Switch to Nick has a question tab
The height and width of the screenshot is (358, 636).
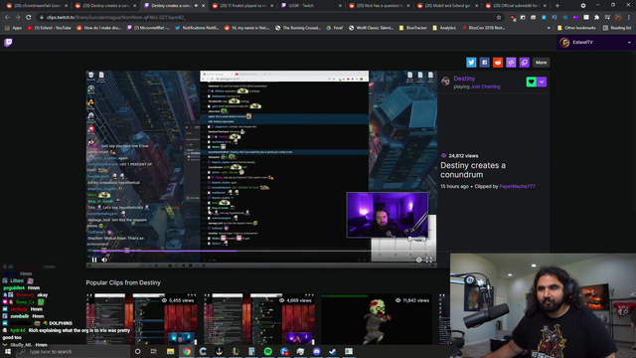click(380, 6)
